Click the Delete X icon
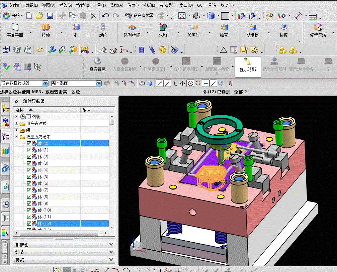This screenshot has height=272, width=337. tap(93, 16)
